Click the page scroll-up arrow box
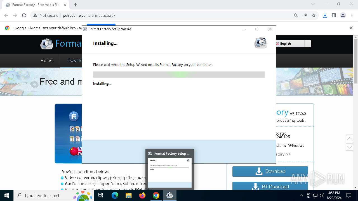Viewport: 358px width, 201px height. click(349, 138)
